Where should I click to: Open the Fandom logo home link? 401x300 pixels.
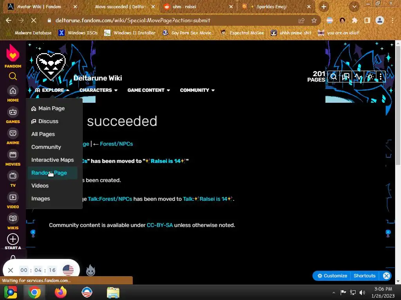(x=13, y=56)
